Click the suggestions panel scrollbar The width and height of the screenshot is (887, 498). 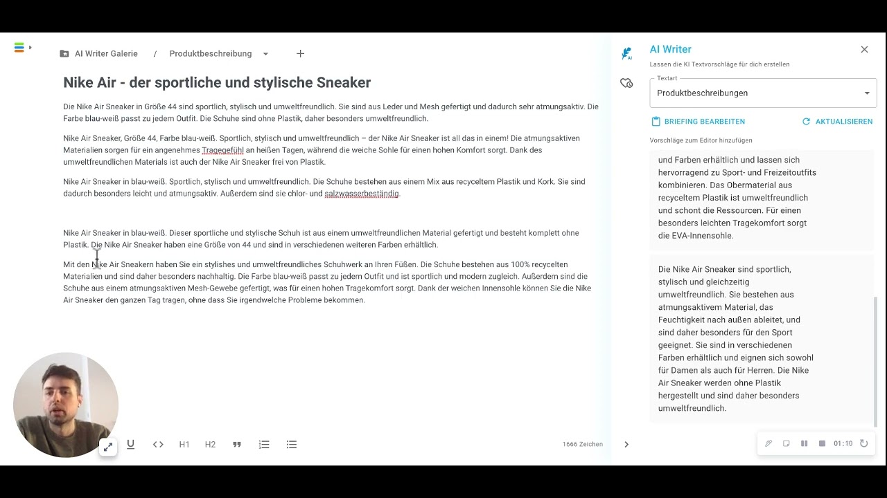click(x=875, y=361)
